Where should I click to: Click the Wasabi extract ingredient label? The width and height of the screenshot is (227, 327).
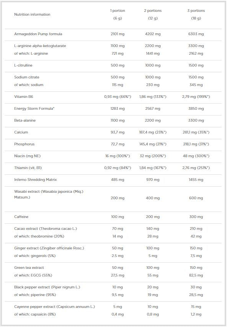pos(49,194)
